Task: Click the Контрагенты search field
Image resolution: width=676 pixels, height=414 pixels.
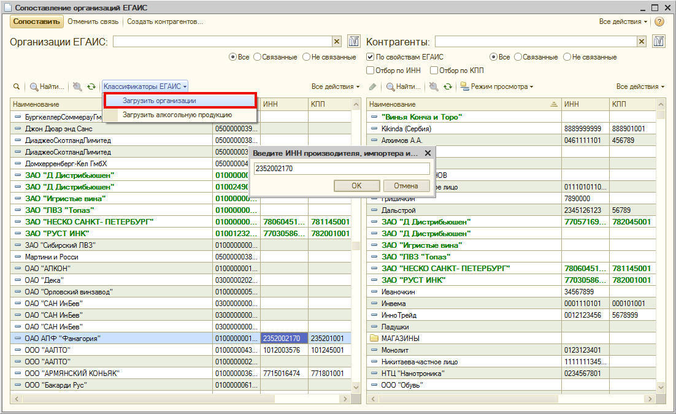Action: pyautogui.click(x=536, y=42)
